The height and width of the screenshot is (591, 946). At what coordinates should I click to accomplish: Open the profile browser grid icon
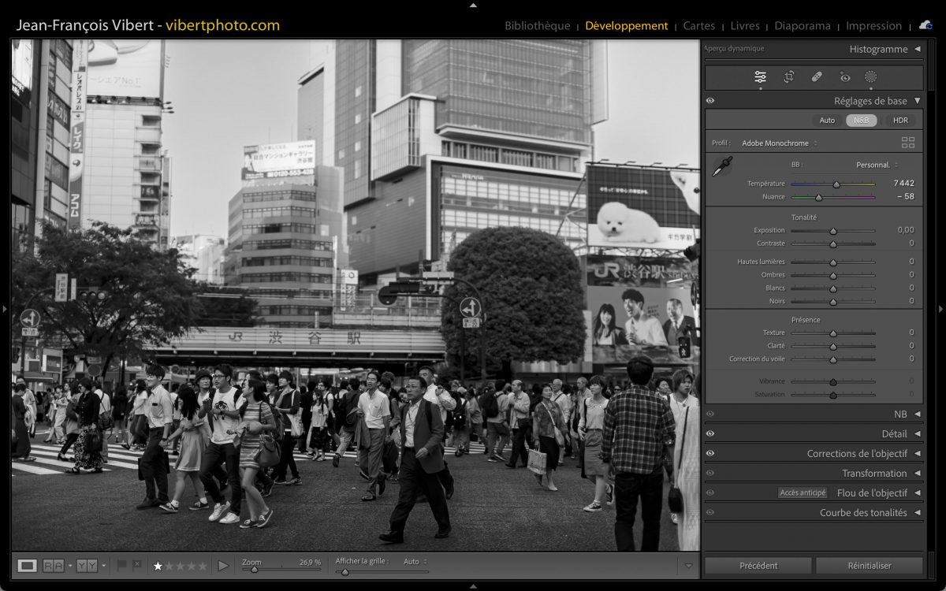click(x=908, y=143)
